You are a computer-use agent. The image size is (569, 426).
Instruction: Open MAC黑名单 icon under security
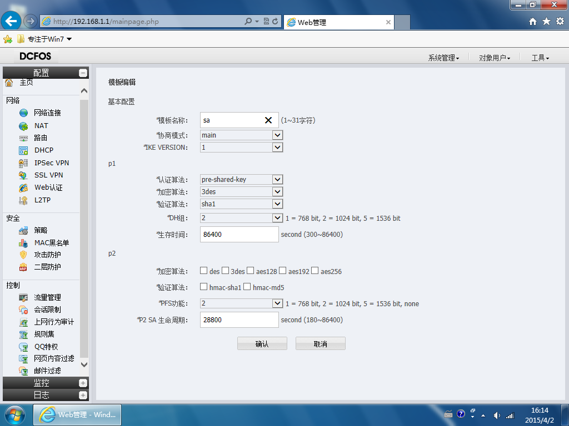[23, 243]
